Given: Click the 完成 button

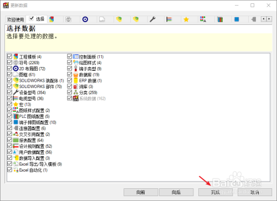Looking at the screenshot, I should pyautogui.click(x=216, y=192).
